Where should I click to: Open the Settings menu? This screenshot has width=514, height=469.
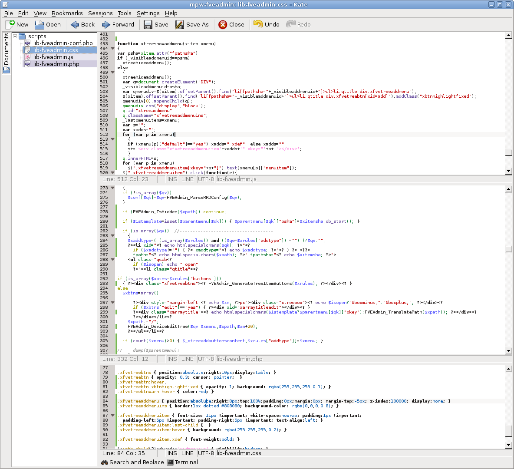148,13
